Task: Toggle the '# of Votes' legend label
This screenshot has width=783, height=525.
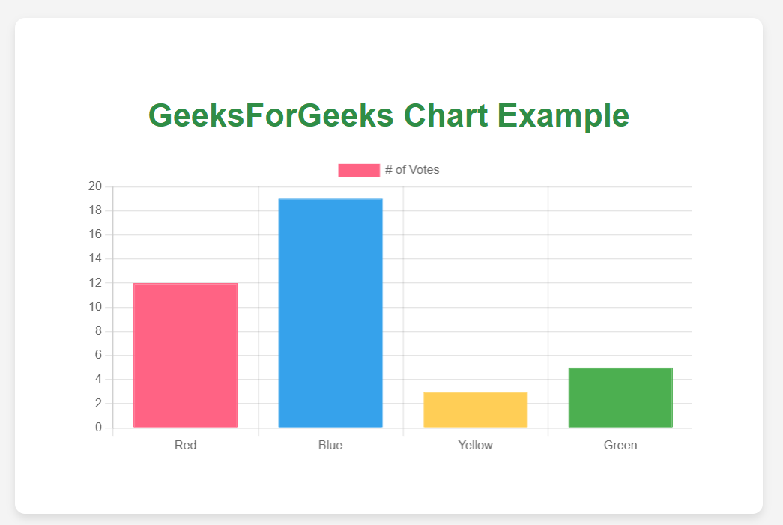Action: [412, 170]
